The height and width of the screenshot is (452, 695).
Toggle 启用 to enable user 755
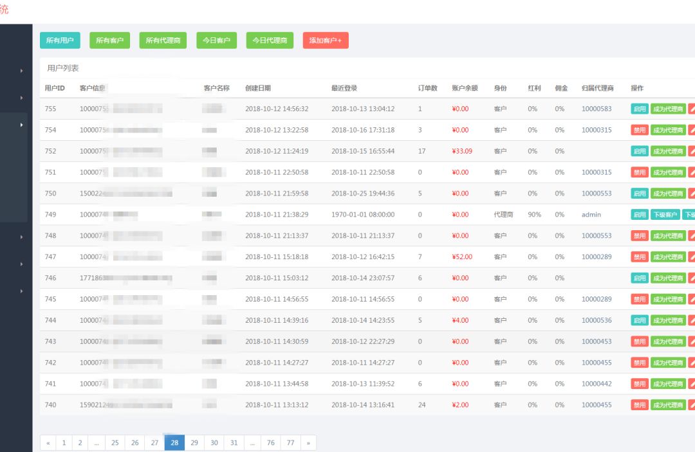pyautogui.click(x=639, y=109)
